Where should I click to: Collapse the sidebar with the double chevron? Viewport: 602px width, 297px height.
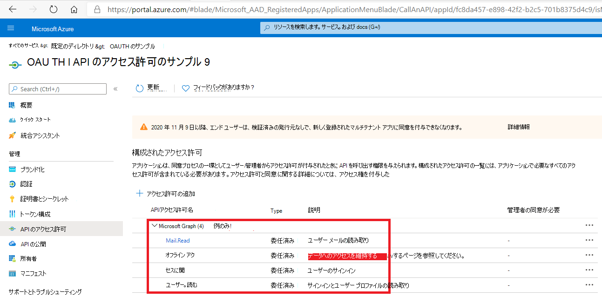pos(115,88)
